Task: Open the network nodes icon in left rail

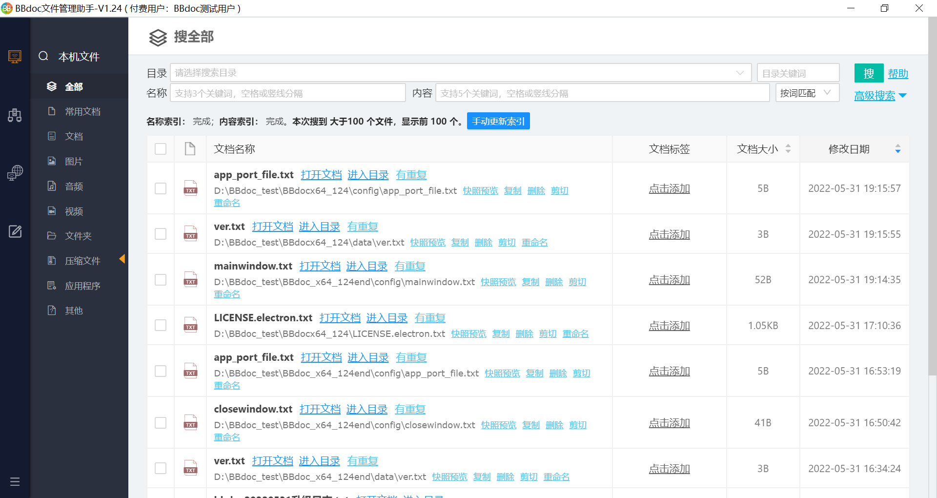Action: pyautogui.click(x=15, y=115)
